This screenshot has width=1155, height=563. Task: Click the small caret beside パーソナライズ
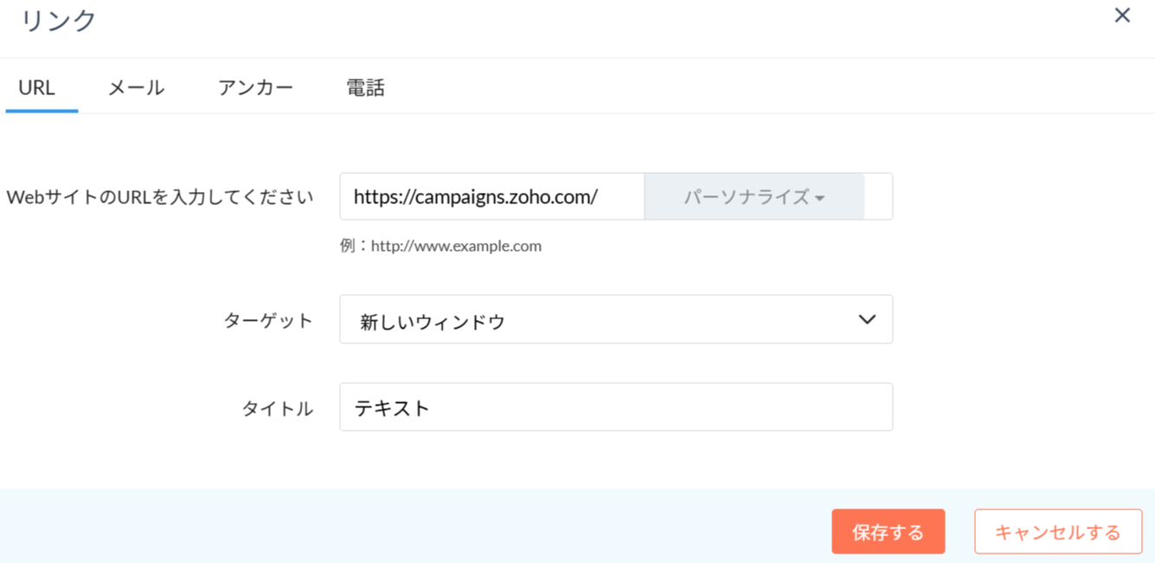[819, 198]
